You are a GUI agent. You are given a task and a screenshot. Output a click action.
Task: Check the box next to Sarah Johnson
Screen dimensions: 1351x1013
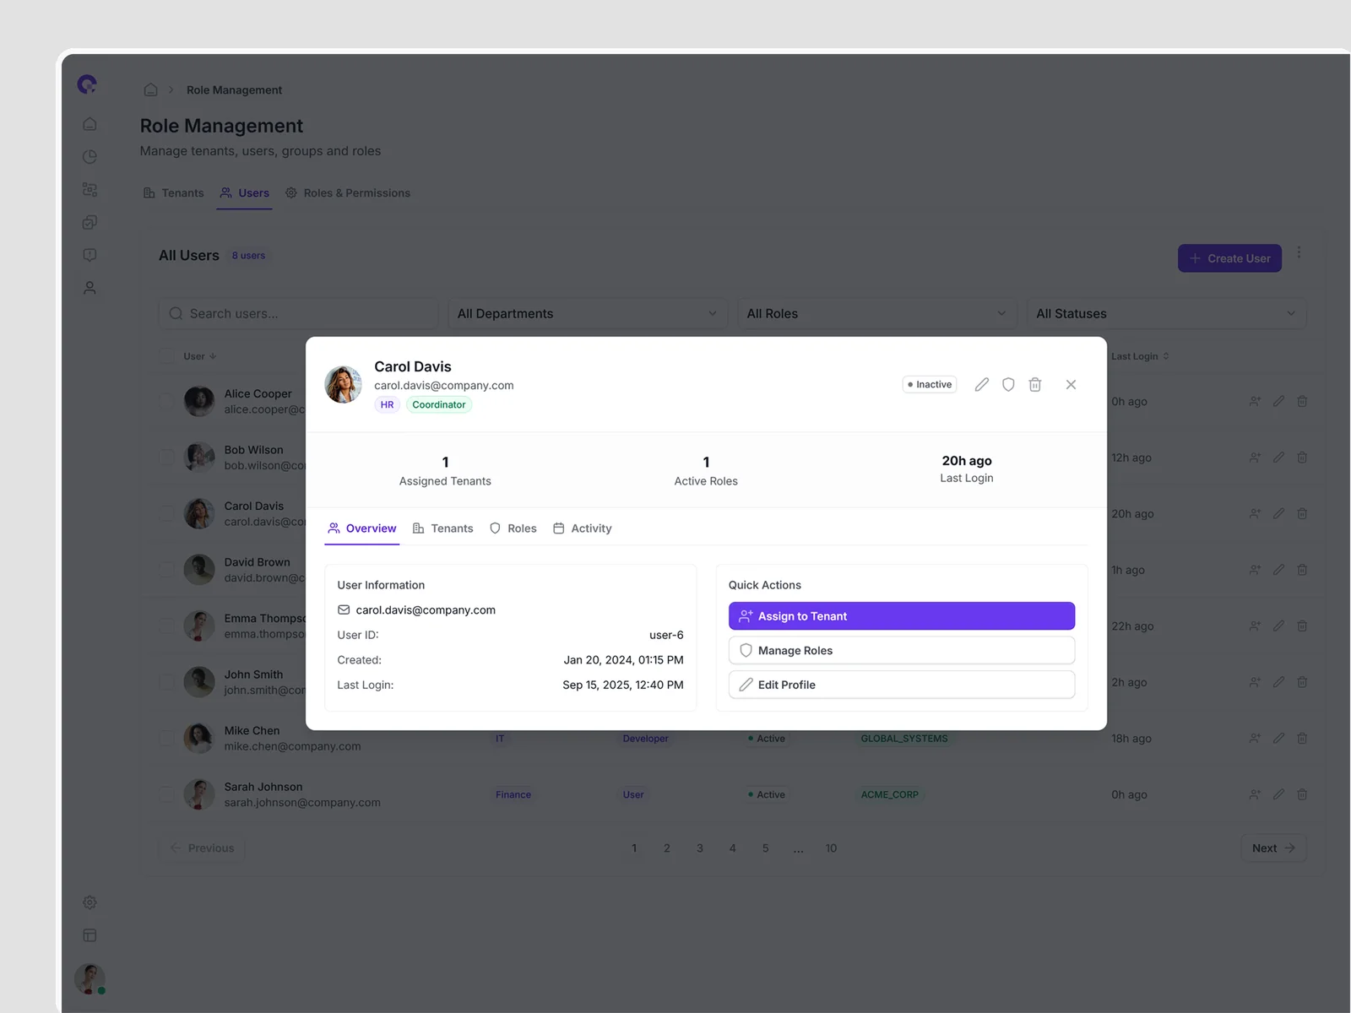(x=167, y=794)
